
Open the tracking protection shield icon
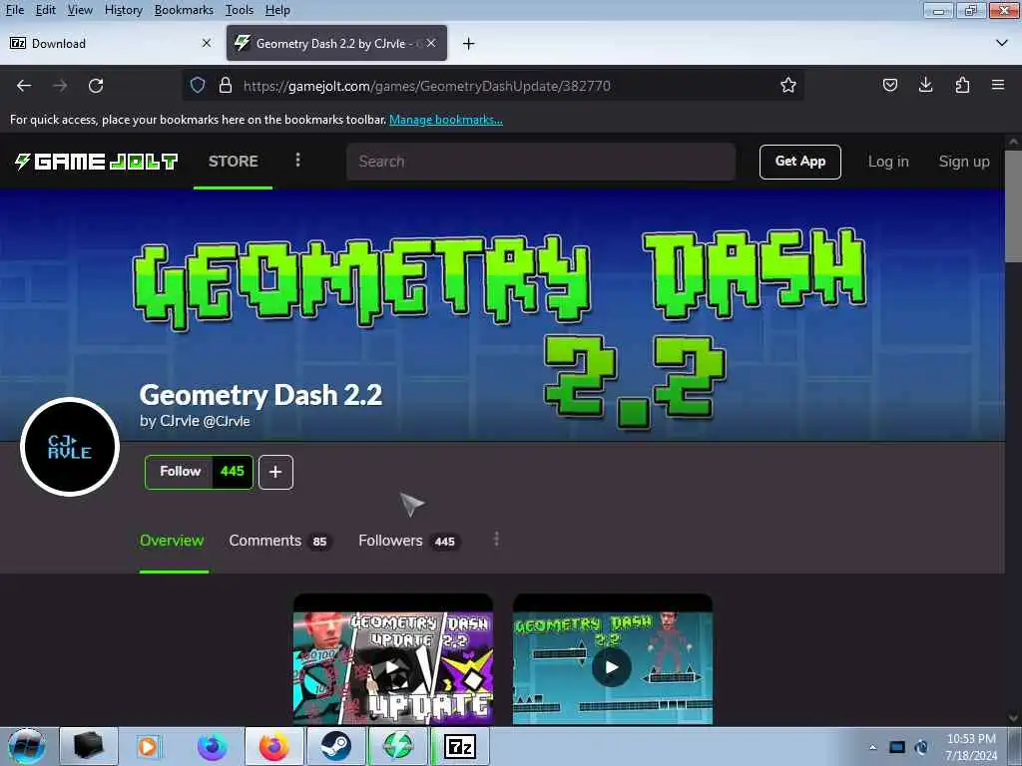198,86
